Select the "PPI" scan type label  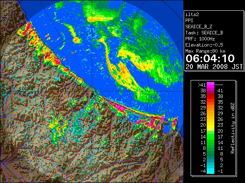point(189,21)
